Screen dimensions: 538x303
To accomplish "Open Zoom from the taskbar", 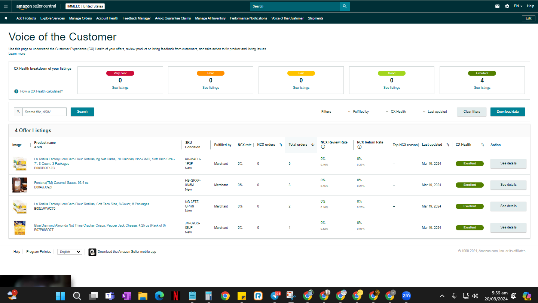I will click(406, 296).
